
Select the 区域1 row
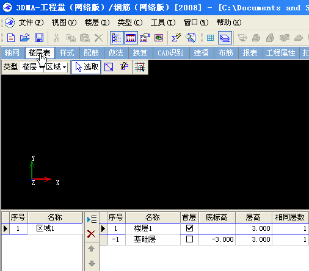tap(42, 228)
